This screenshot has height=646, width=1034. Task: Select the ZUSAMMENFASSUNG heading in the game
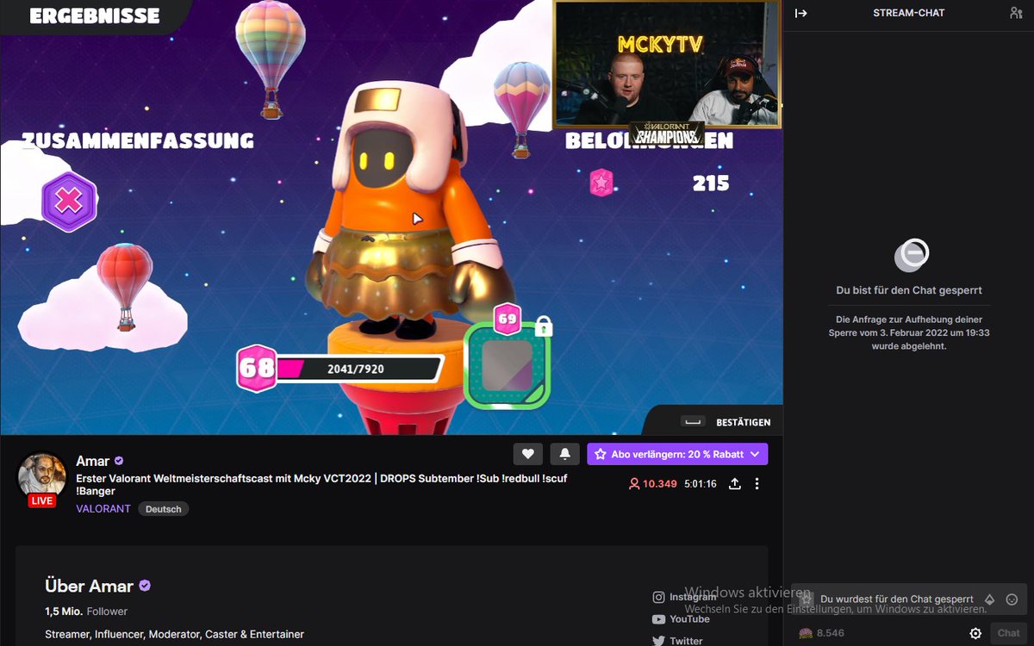click(138, 140)
